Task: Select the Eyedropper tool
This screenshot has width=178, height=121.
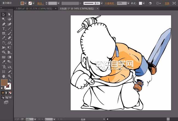Action: coord(4,62)
